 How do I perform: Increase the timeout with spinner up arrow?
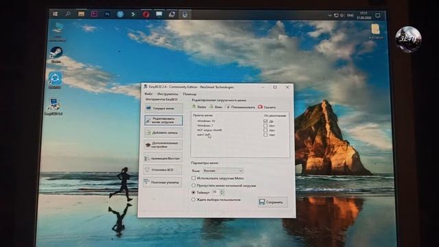point(222,191)
